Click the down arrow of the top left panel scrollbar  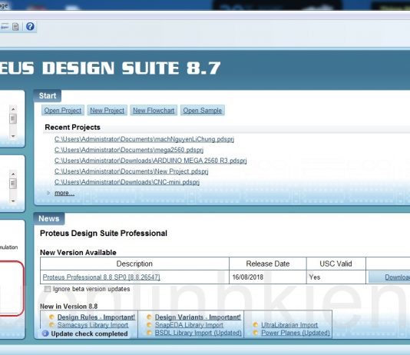pos(13,136)
